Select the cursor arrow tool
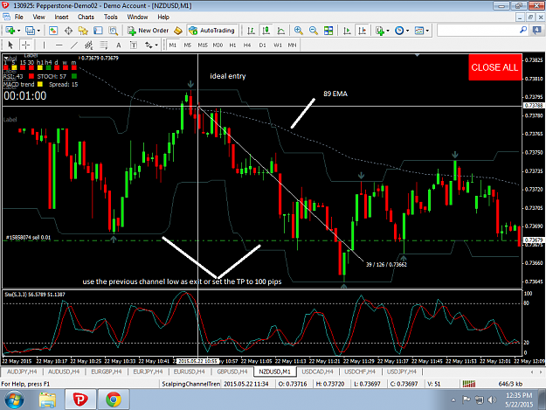 [10, 45]
